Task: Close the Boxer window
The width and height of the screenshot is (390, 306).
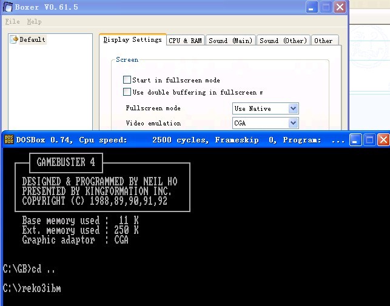Action: (340, 7)
